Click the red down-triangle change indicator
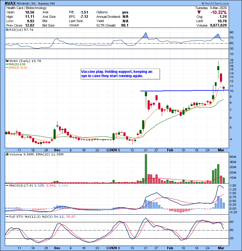Screen dimensions: 242x251 click(199, 12)
